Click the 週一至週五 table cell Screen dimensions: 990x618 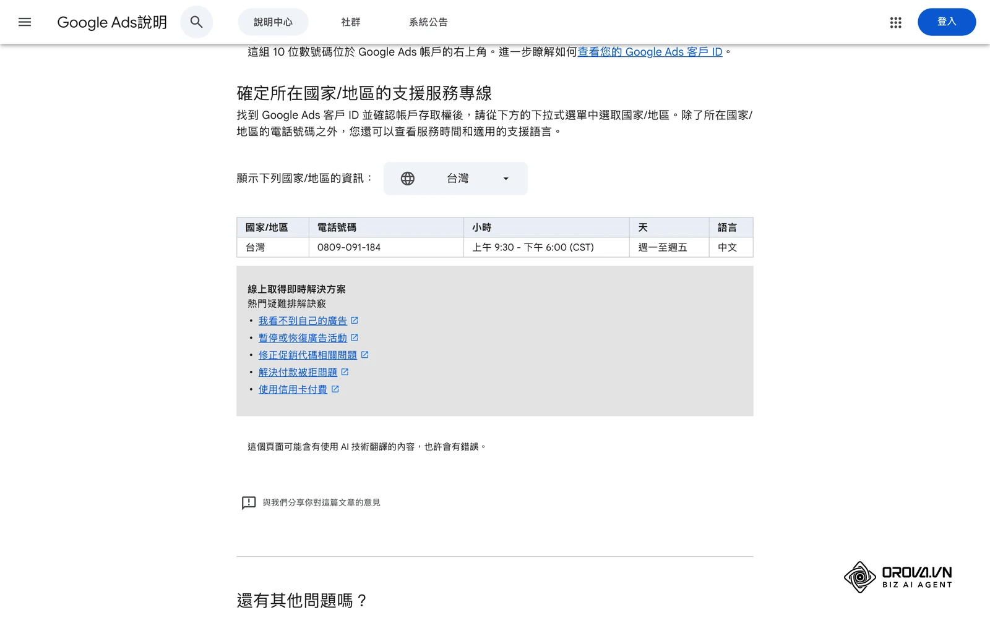point(669,247)
